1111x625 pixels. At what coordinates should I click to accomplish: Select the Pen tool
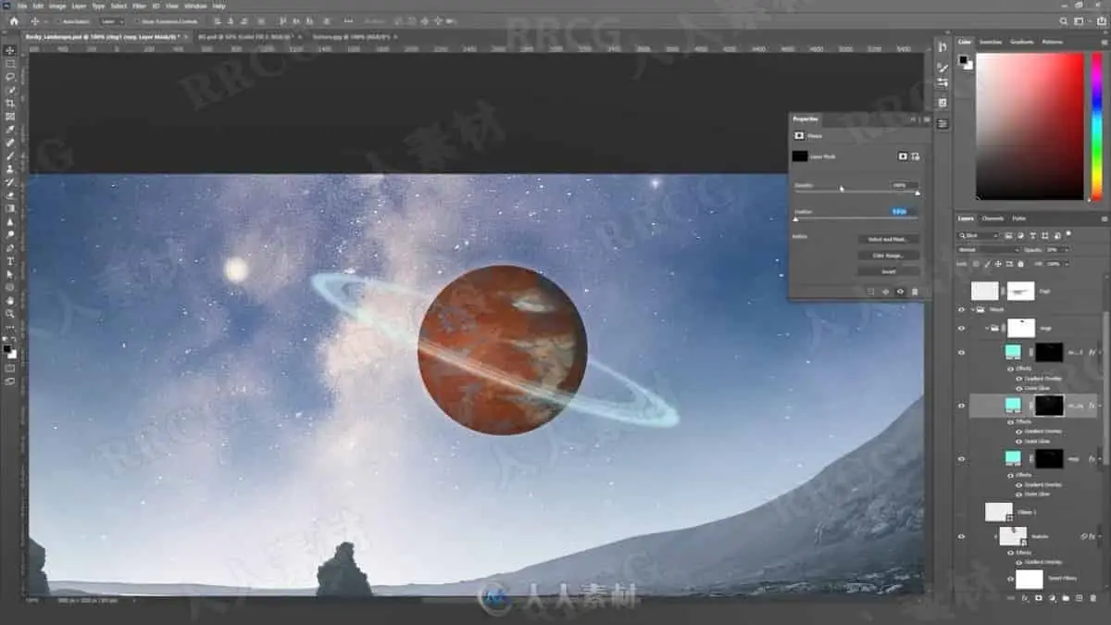pos(11,248)
